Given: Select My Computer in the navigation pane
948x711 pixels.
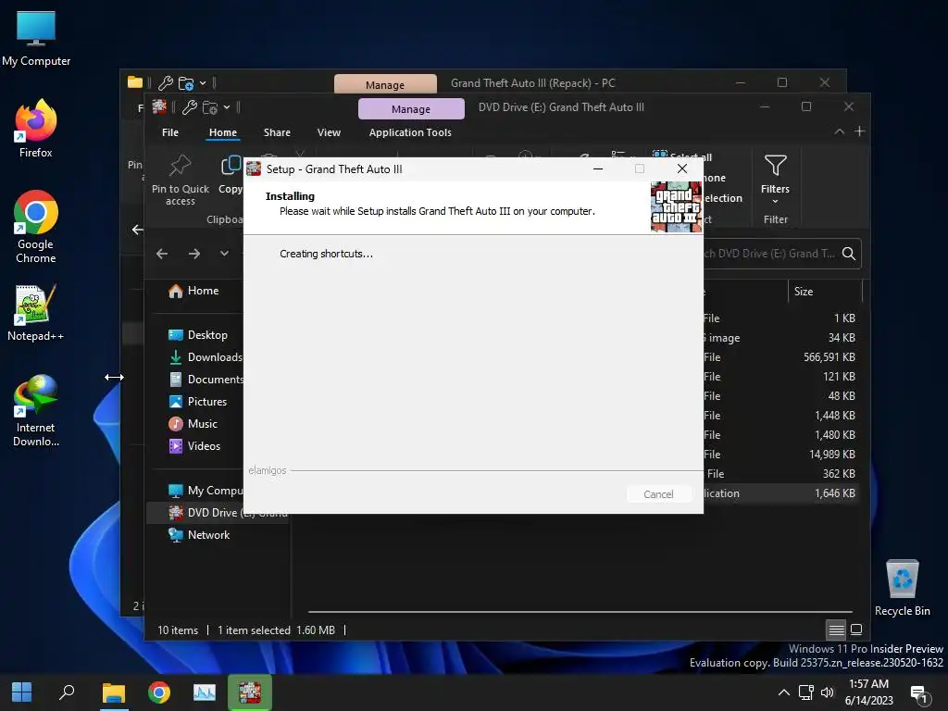Looking at the screenshot, I should click(x=205, y=491).
